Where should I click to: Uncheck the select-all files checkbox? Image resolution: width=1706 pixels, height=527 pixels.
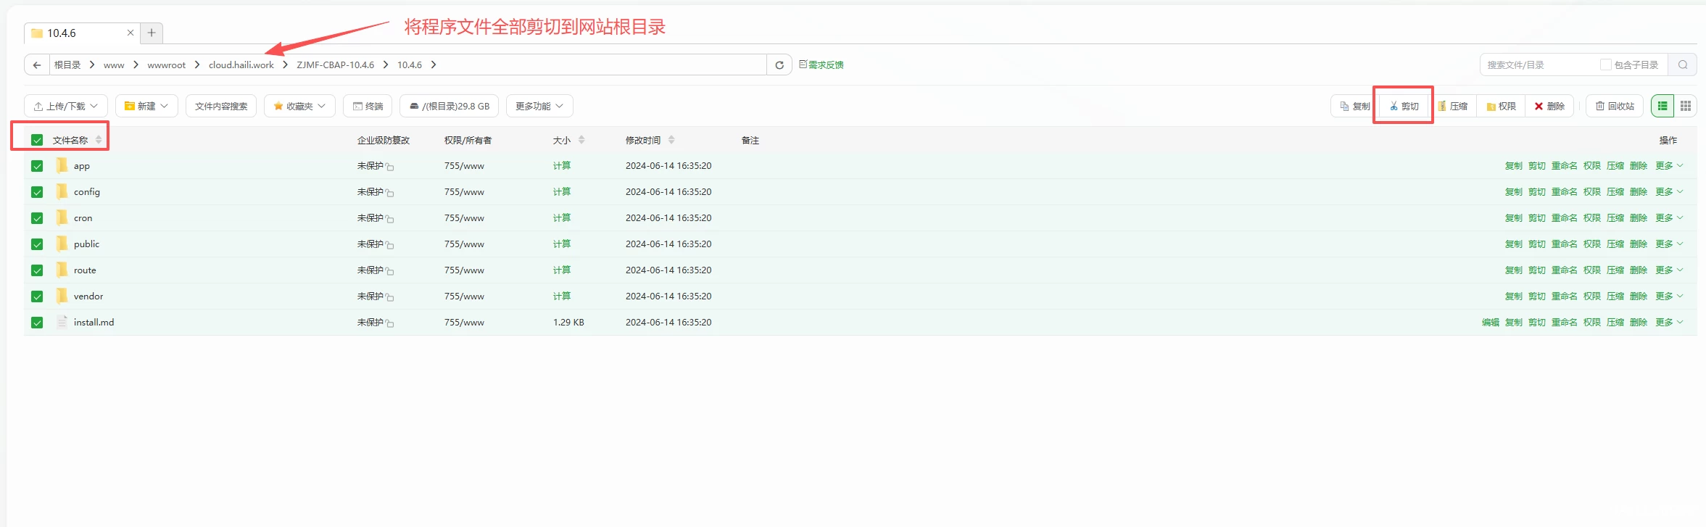37,140
